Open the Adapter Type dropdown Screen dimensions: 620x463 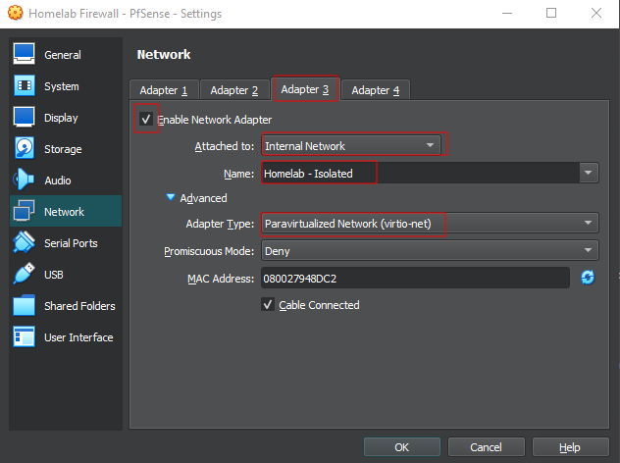coord(430,224)
